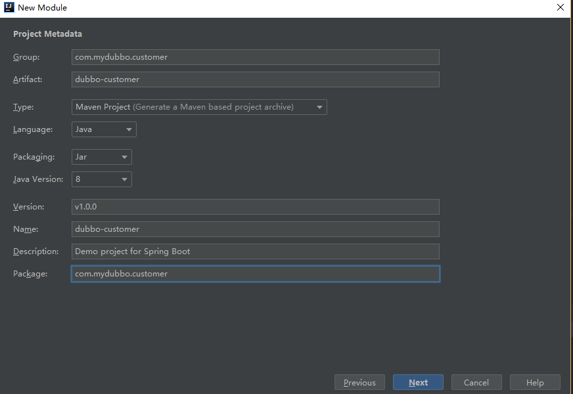Click the Group: label
Image resolution: width=573 pixels, height=394 pixels.
click(26, 57)
